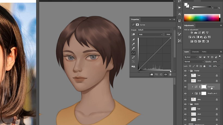Select the Curves 1 layer mask thumbnail
This screenshot has width=223, height=125.
point(204,87)
